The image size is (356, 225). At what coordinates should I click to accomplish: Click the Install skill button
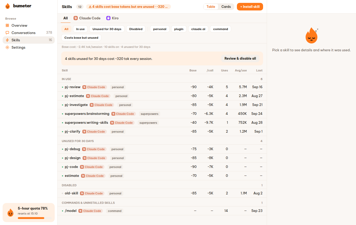250,7
